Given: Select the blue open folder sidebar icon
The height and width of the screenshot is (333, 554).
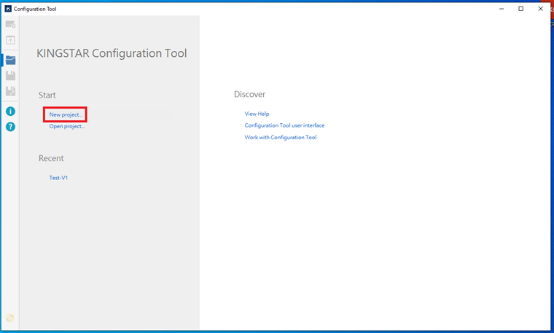Looking at the screenshot, I should pos(10,60).
